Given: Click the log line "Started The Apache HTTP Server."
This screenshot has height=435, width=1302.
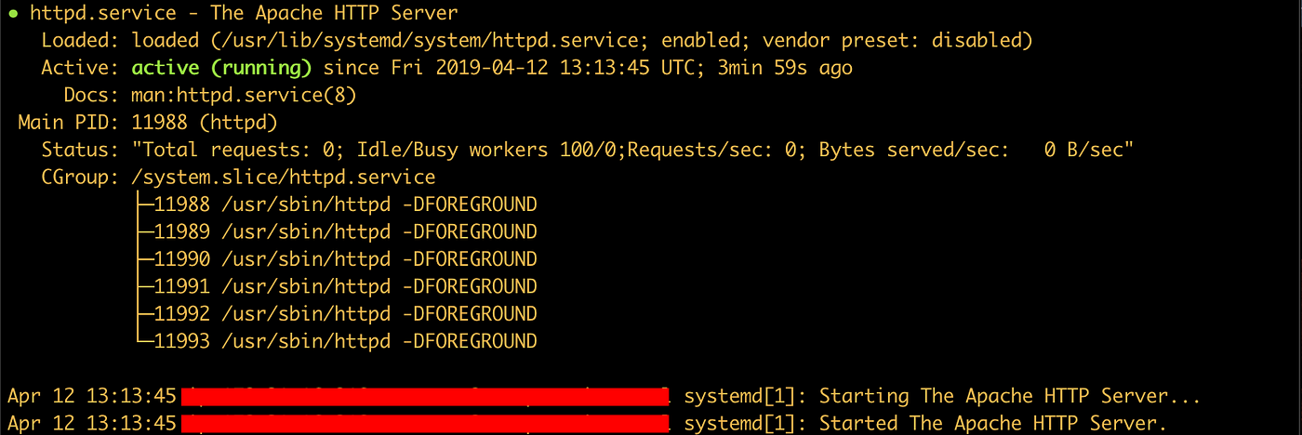Looking at the screenshot, I should point(992,423).
